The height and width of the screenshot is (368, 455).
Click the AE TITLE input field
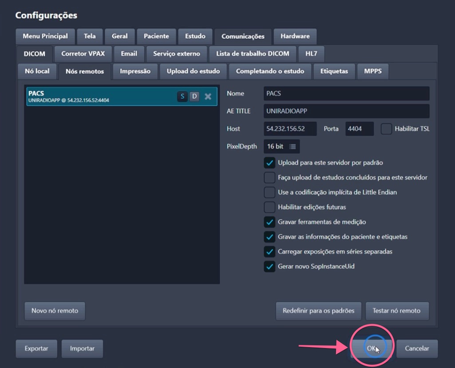pyautogui.click(x=347, y=111)
